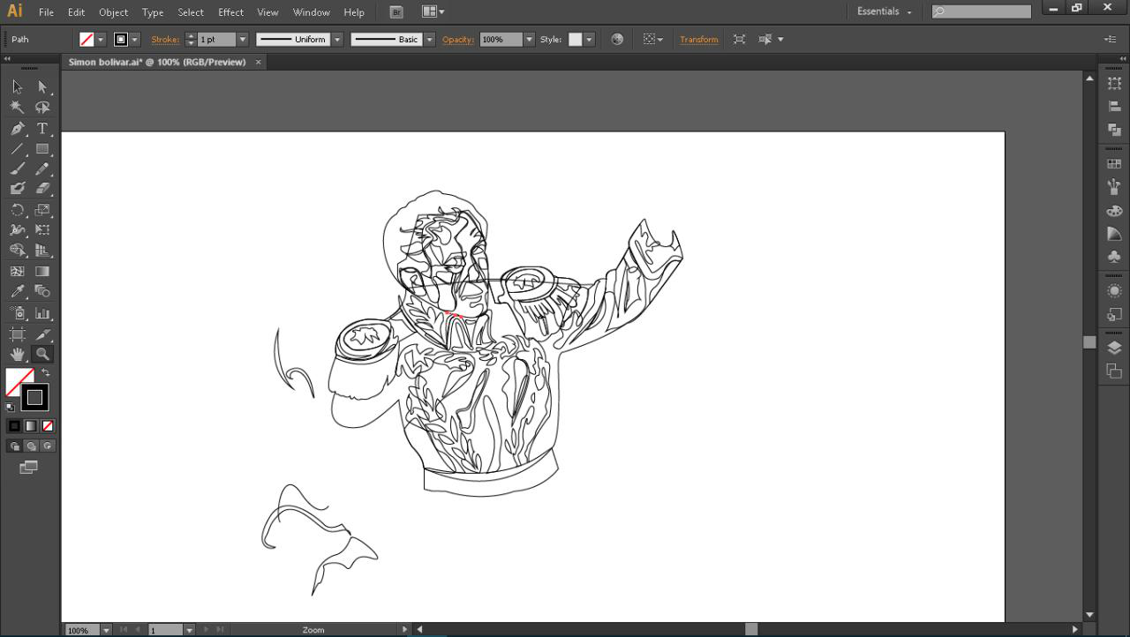The width and height of the screenshot is (1130, 637).
Task: Open the Arrange Documents dropdown
Action: click(433, 12)
